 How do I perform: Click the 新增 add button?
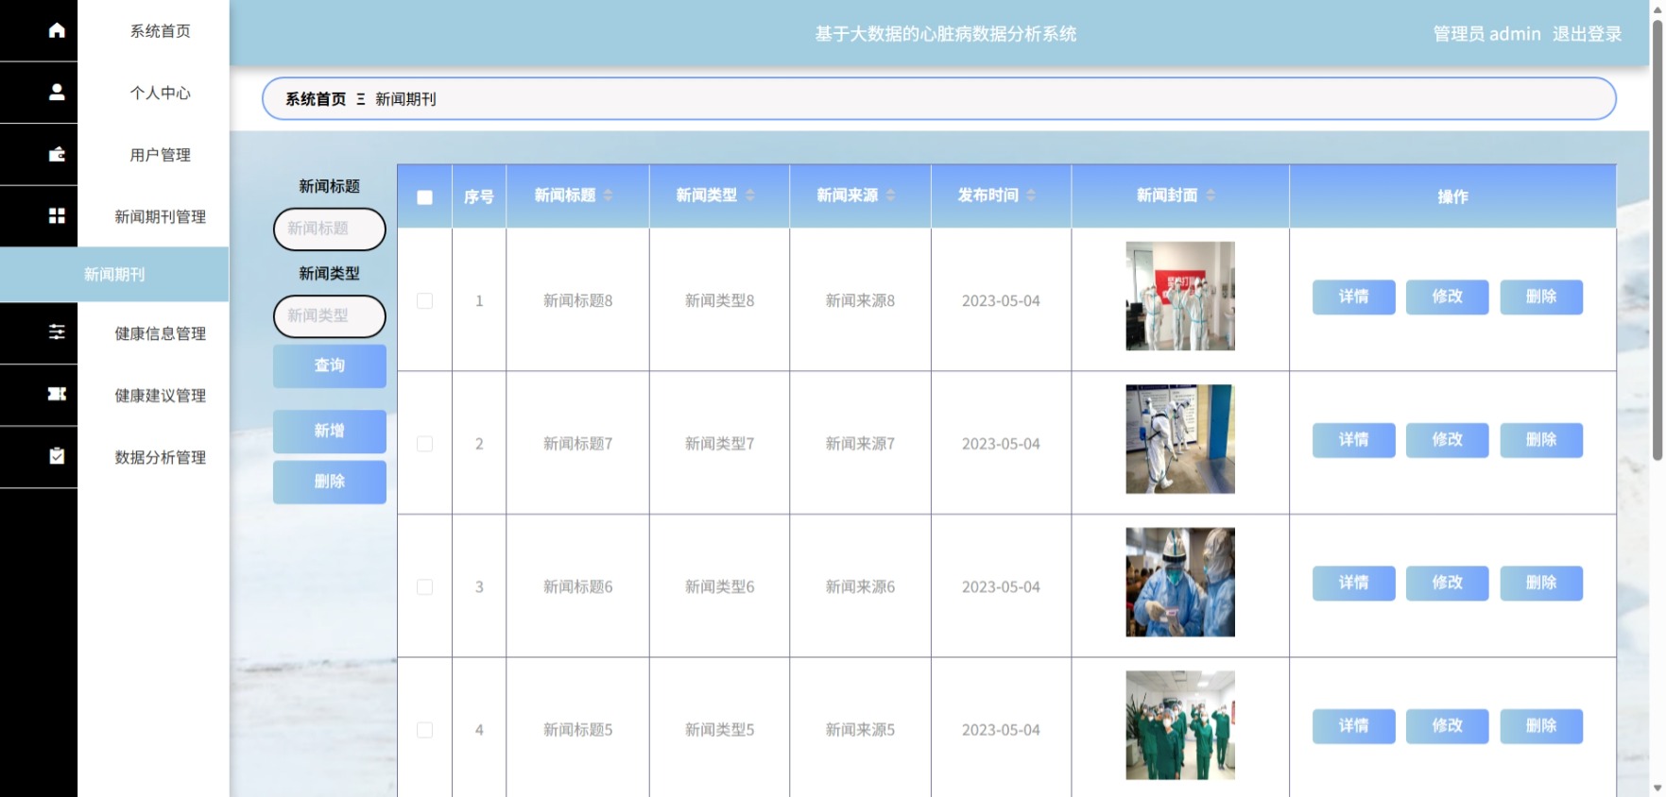coord(330,431)
